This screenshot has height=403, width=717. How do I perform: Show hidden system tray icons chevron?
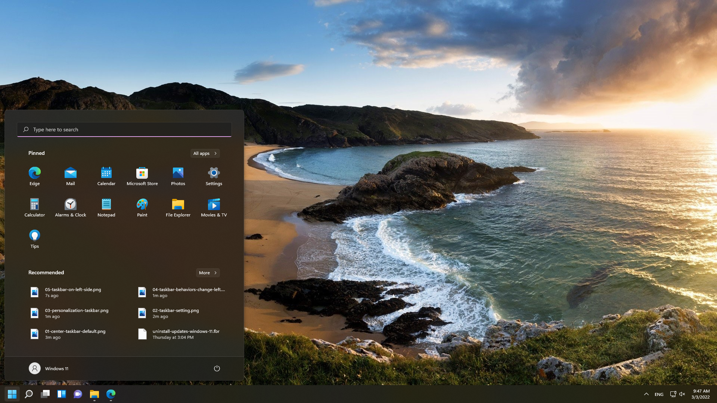pos(646,394)
